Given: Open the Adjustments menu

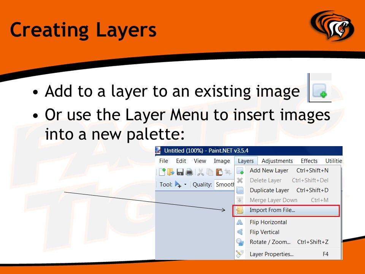Looking at the screenshot, I should click(277, 161).
